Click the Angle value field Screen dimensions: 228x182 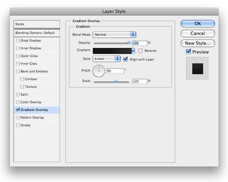click(x=115, y=71)
